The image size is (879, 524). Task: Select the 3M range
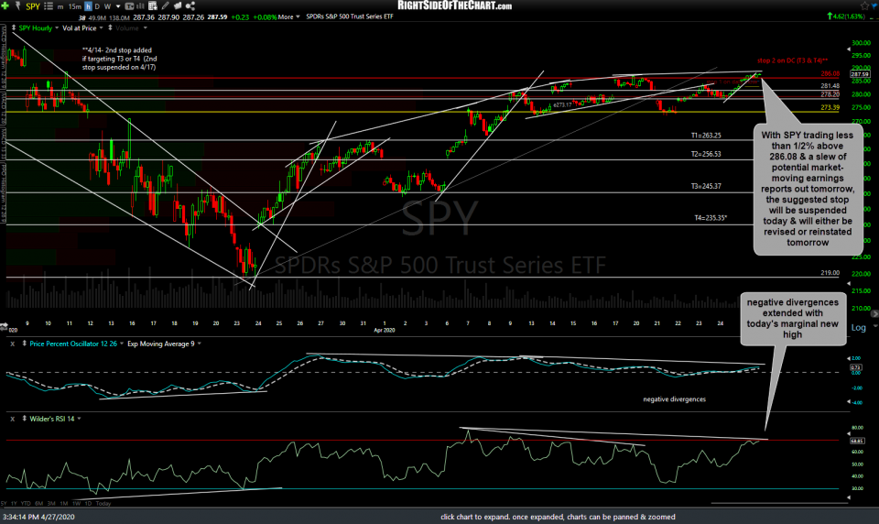[51, 503]
